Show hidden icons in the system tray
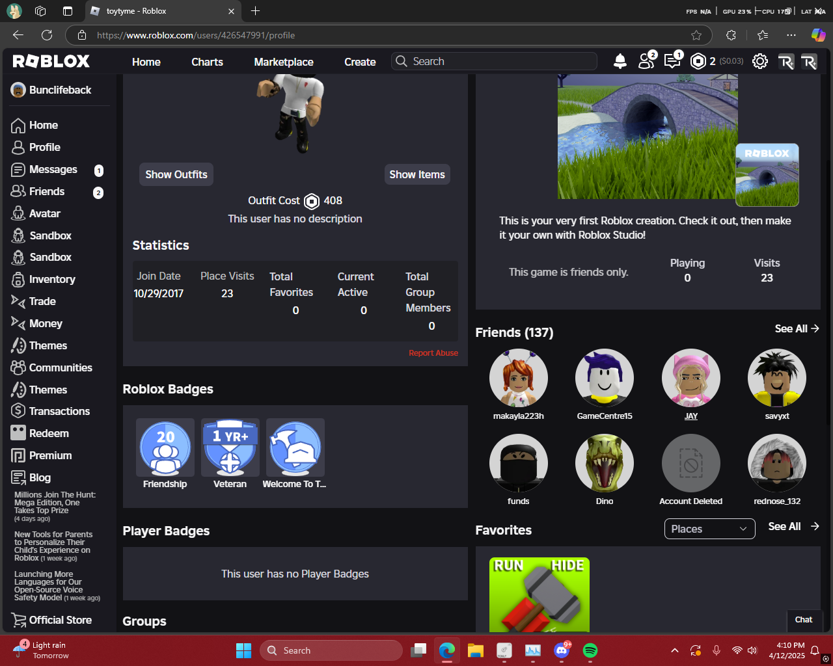The image size is (833, 666). tap(675, 650)
